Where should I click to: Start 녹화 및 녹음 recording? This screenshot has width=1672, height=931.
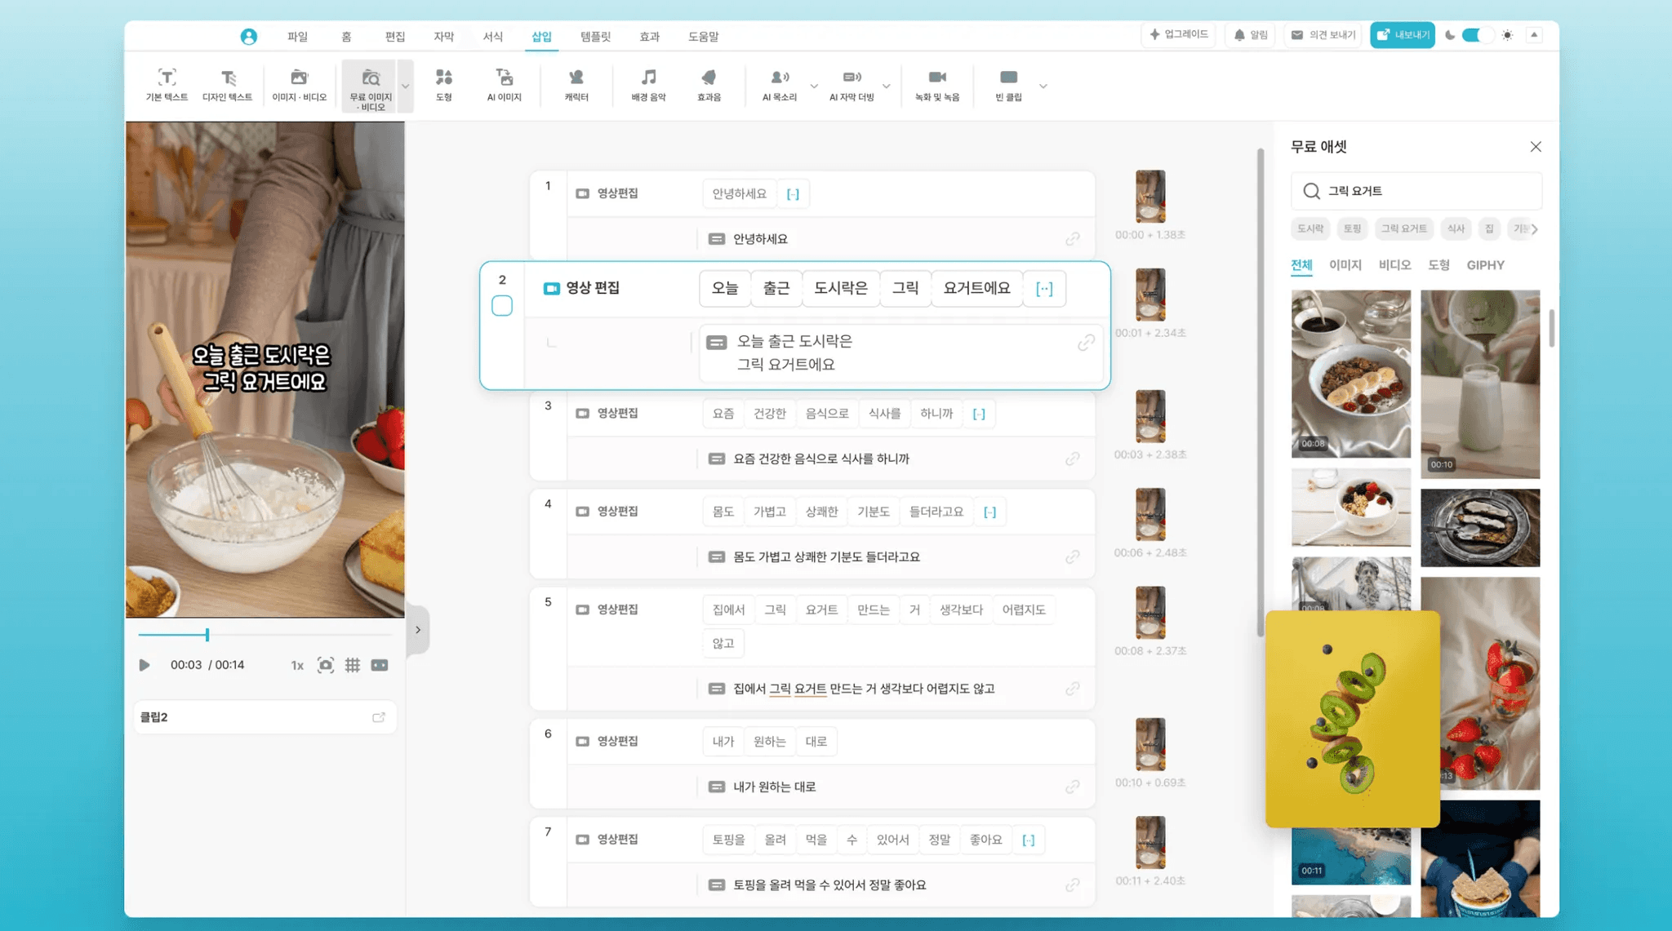click(939, 85)
